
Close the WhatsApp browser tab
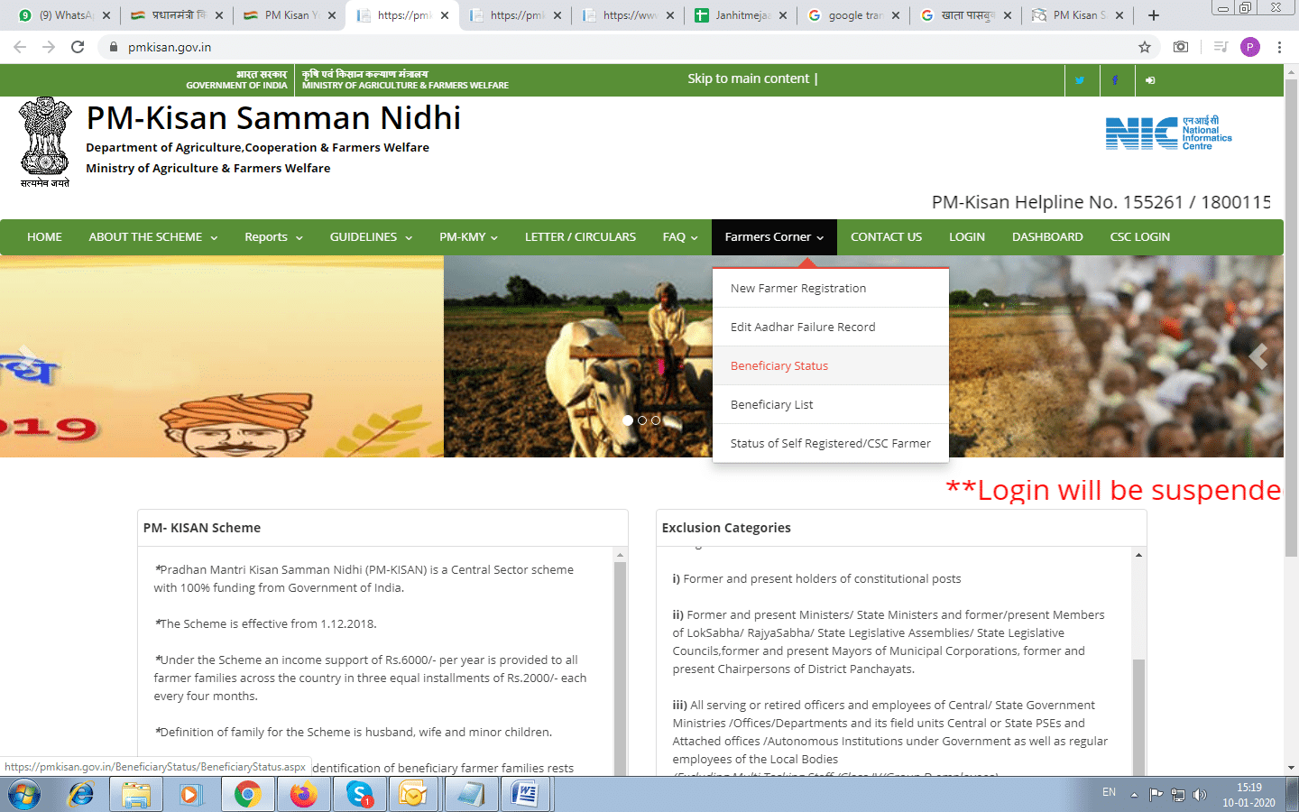(106, 15)
